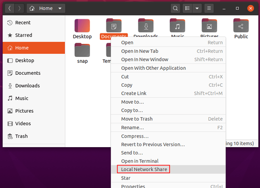
Task: Choose Send to… menu entry
Action: (168, 153)
